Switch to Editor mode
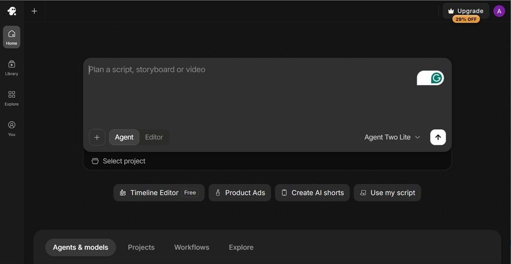Image resolution: width=511 pixels, height=264 pixels. click(x=154, y=137)
